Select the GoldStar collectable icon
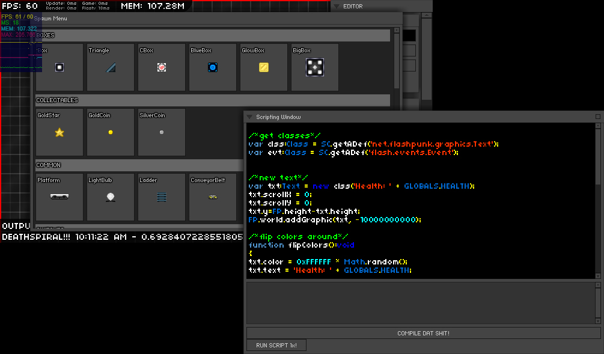 tap(59, 132)
